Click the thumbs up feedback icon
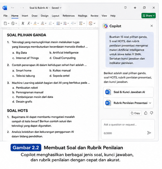 pyautogui.click(x=146, y=113)
